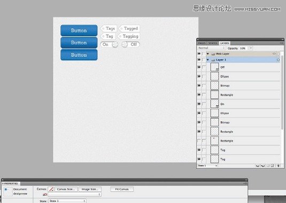
Task: Create new layer using New/Duplicate Layer icon
Action: click(258, 166)
